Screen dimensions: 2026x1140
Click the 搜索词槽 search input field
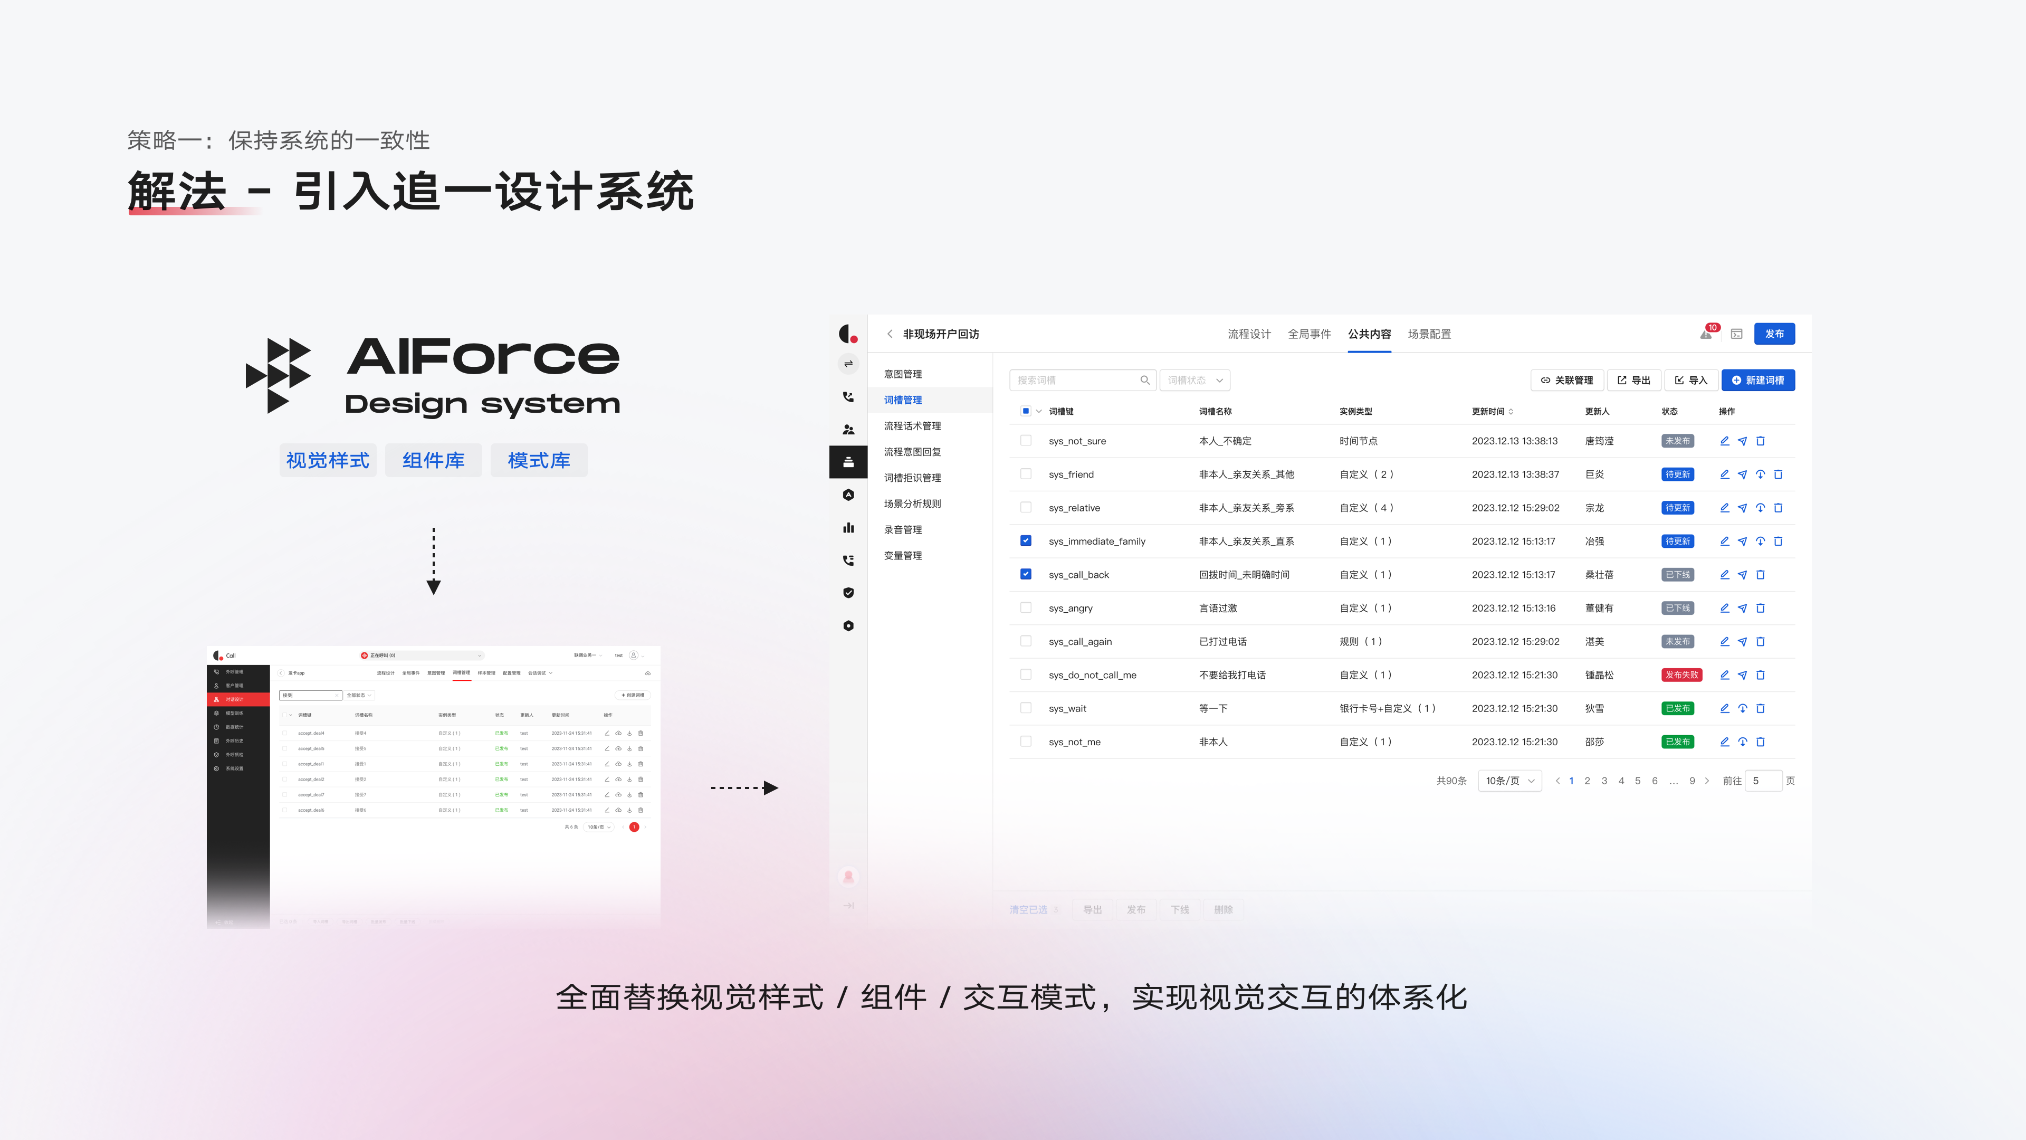[1082, 380]
